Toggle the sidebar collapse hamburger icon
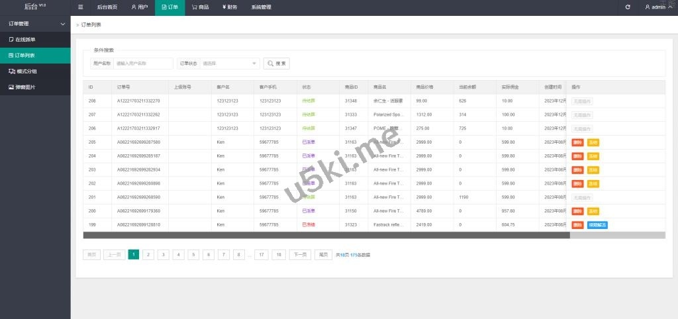Image resolution: width=678 pixels, height=319 pixels. coord(81,7)
